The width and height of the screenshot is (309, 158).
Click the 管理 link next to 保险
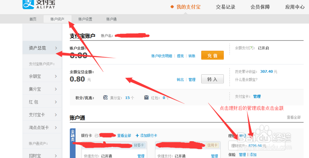(242, 155)
